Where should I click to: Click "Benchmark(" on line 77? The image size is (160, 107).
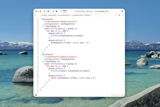48,54
